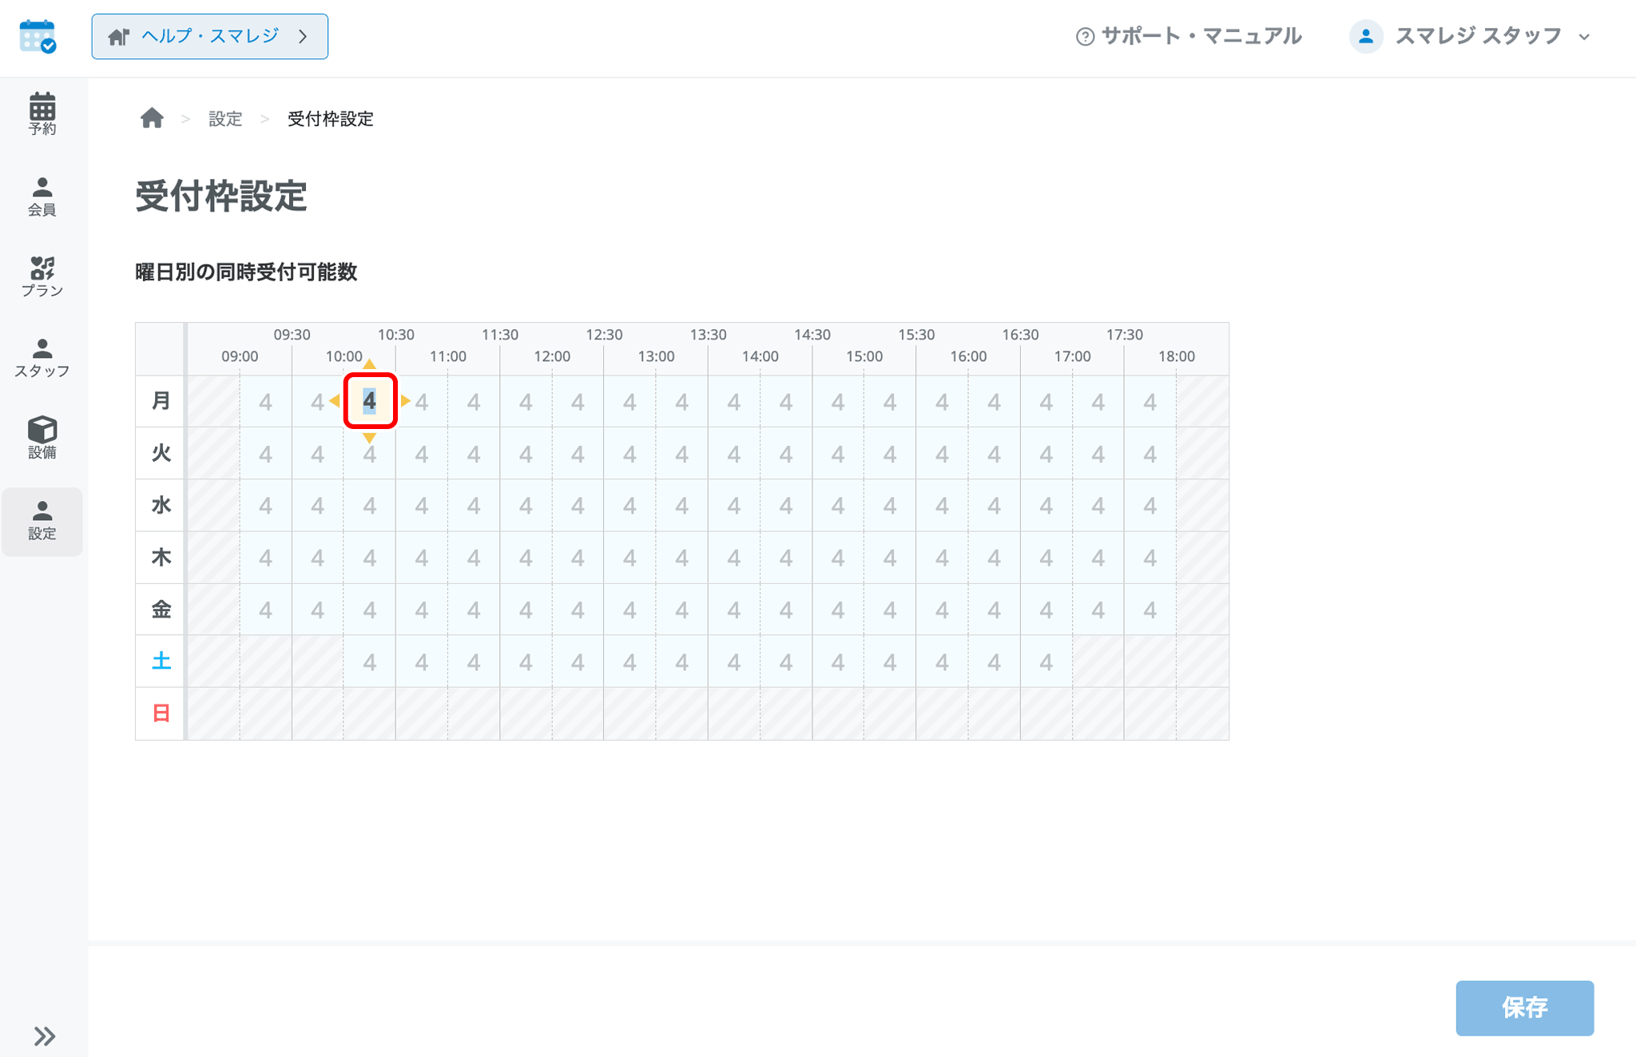Expand the スマレジ スタッフ account dropdown arrow
The image size is (1636, 1057).
pos(1585,38)
